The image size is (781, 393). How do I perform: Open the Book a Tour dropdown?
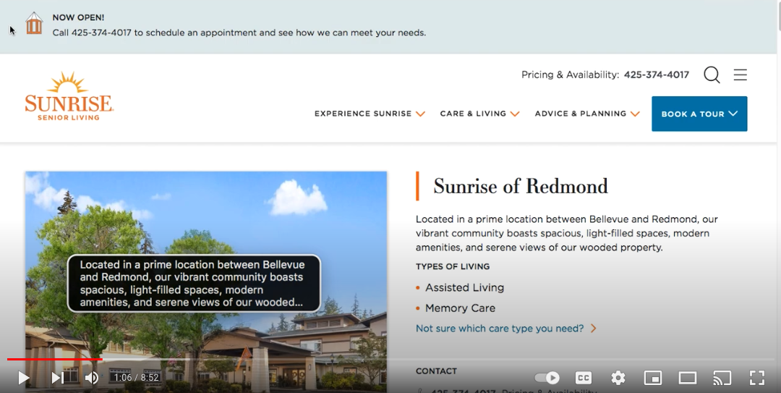pyautogui.click(x=699, y=114)
